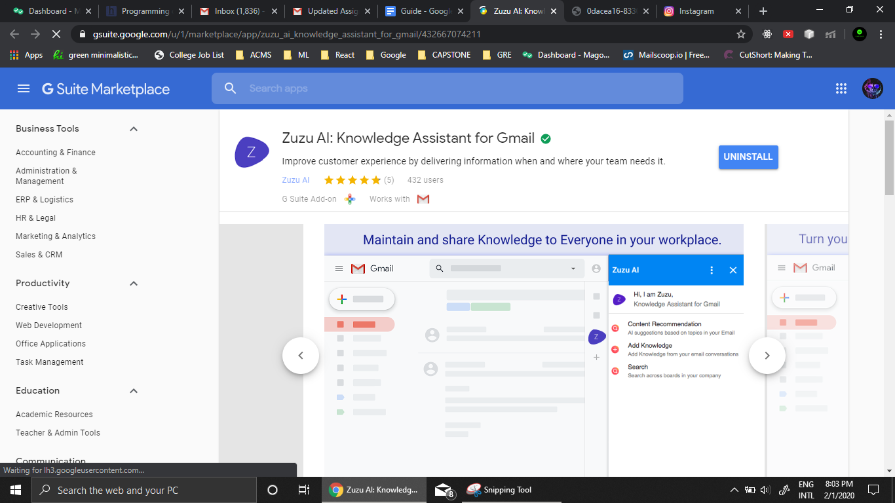Open Task Management category
The height and width of the screenshot is (503, 895).
[50, 362]
